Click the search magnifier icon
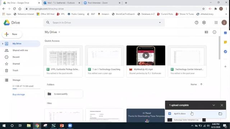Image resolution: width=230 pixels, height=129 pixels. 48,23
